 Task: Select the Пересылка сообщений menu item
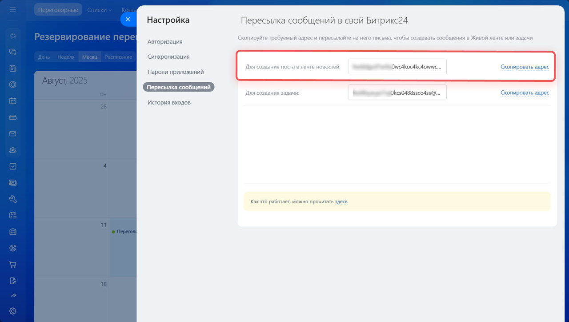point(179,87)
